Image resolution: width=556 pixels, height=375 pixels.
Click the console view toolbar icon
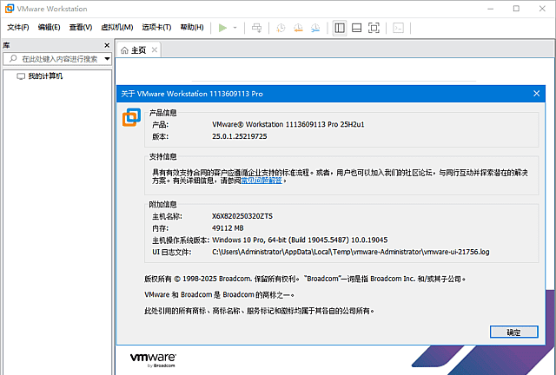click(x=399, y=28)
